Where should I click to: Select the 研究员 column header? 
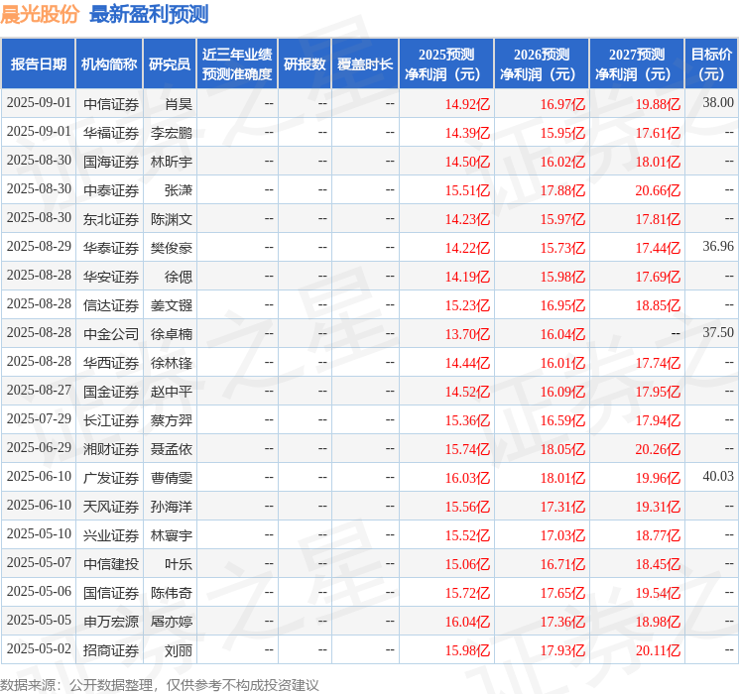pyautogui.click(x=170, y=64)
